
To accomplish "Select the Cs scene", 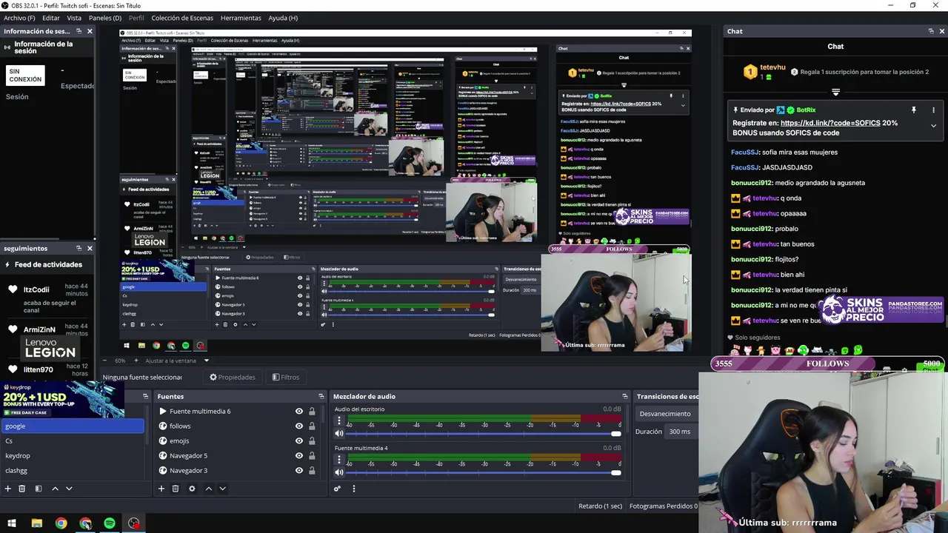I will 73,441.
